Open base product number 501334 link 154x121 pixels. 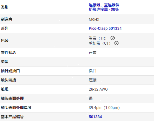click(95, 117)
